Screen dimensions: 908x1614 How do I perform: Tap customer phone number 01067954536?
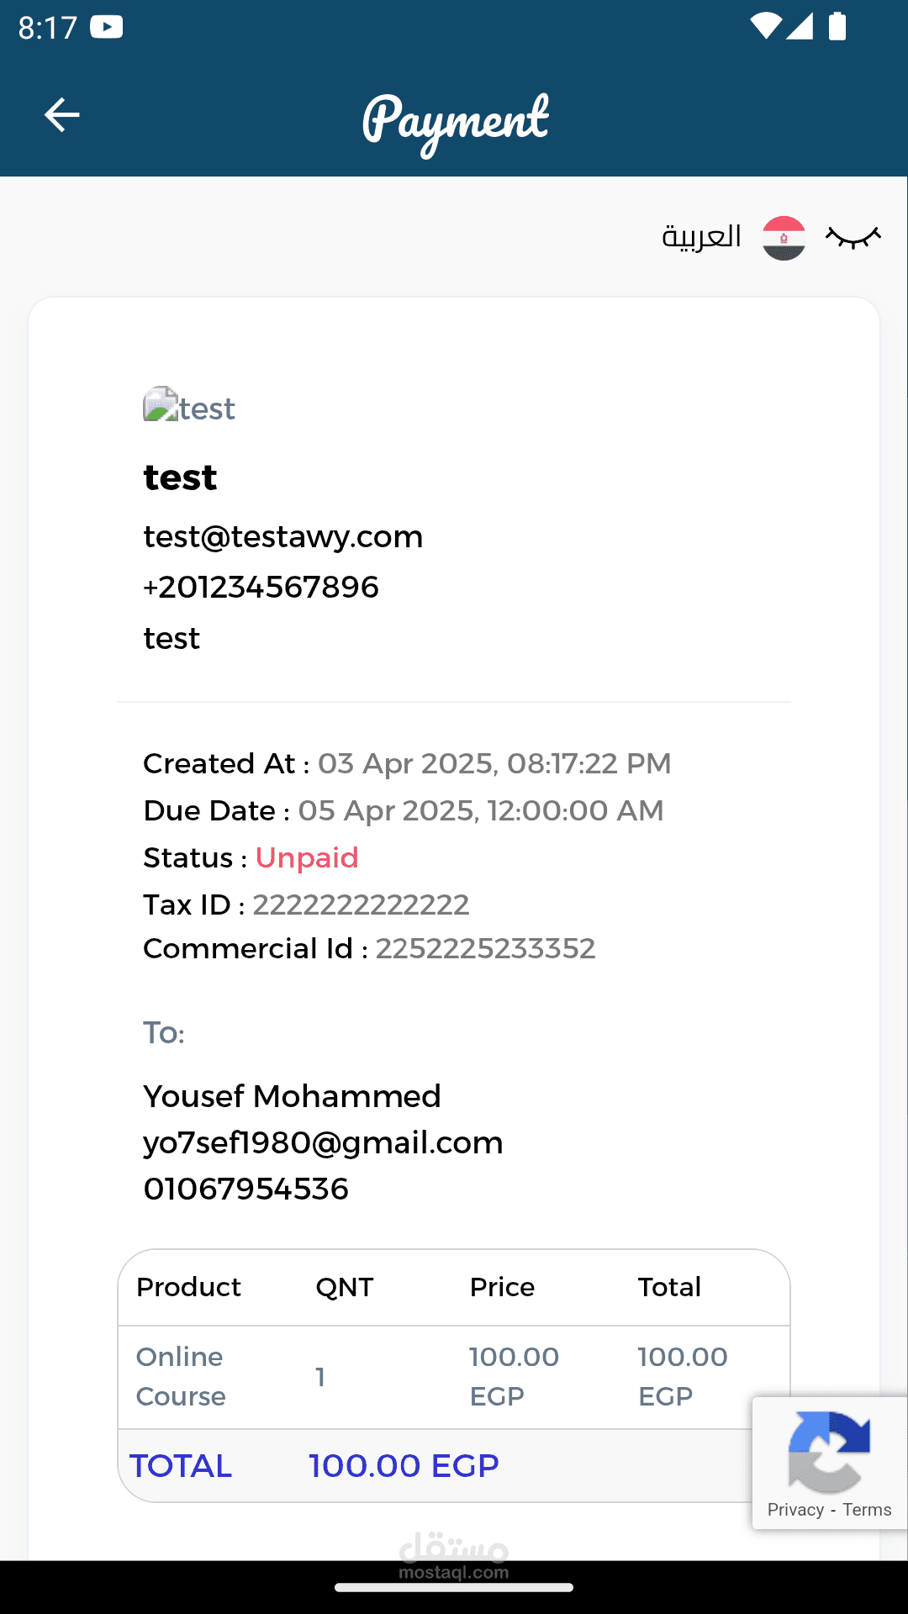[246, 1189]
